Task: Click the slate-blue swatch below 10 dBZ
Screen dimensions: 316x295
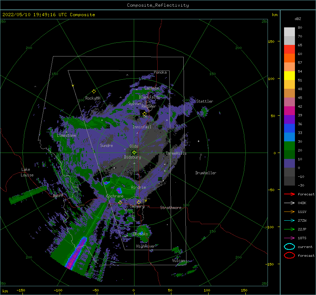Action: (289, 163)
